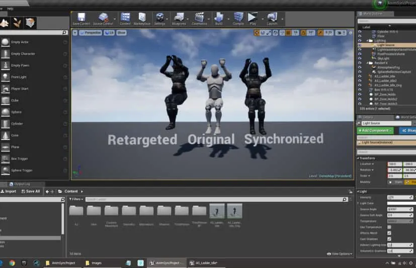This screenshot has height=268, width=416.
Task: Toggle the Cast Shadows checkbox
Action: (389, 239)
